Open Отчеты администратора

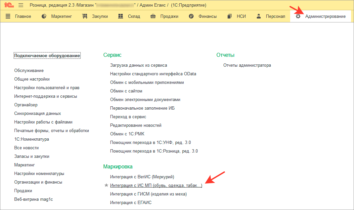tap(247, 65)
